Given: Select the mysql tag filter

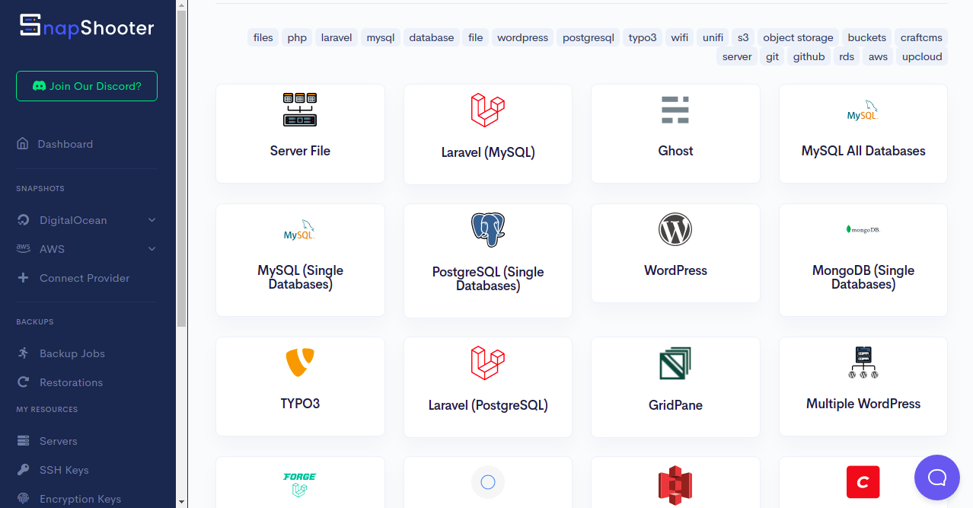Looking at the screenshot, I should (381, 37).
